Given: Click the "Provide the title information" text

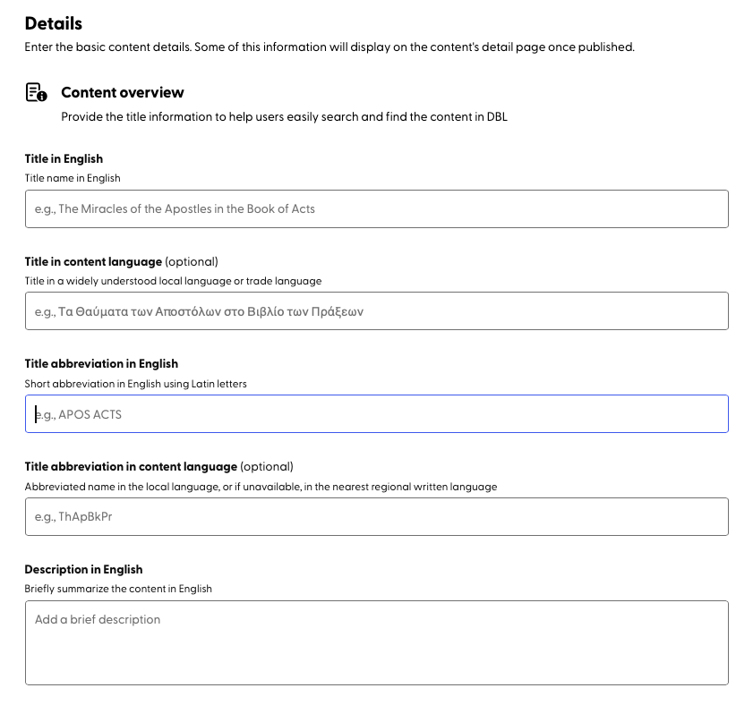Looking at the screenshot, I should click(x=284, y=117).
